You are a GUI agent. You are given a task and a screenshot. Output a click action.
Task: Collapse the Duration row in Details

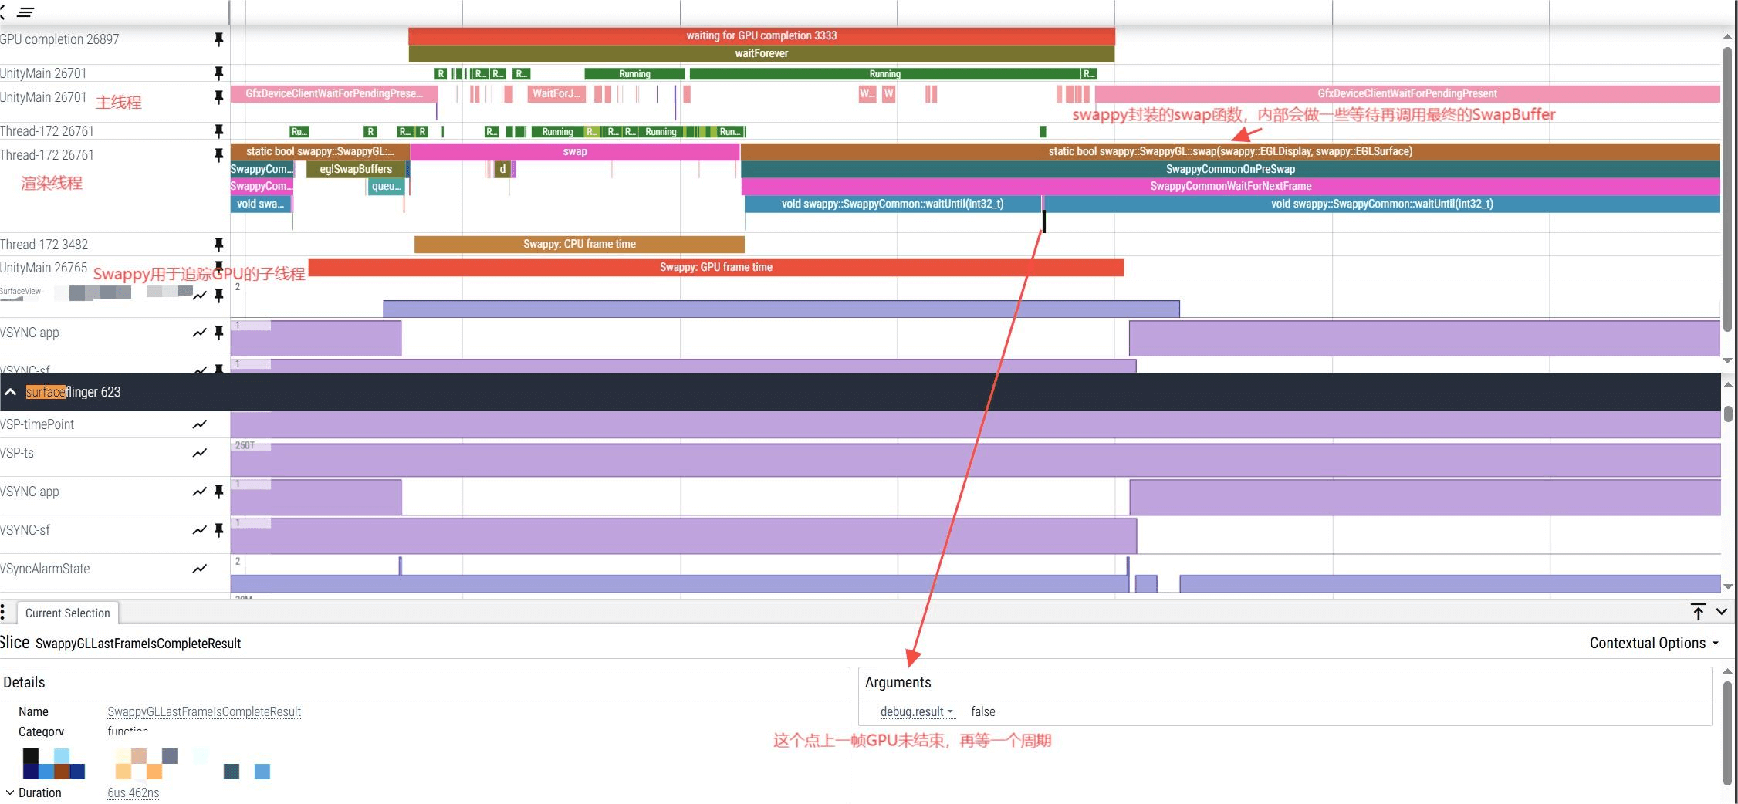(10, 792)
